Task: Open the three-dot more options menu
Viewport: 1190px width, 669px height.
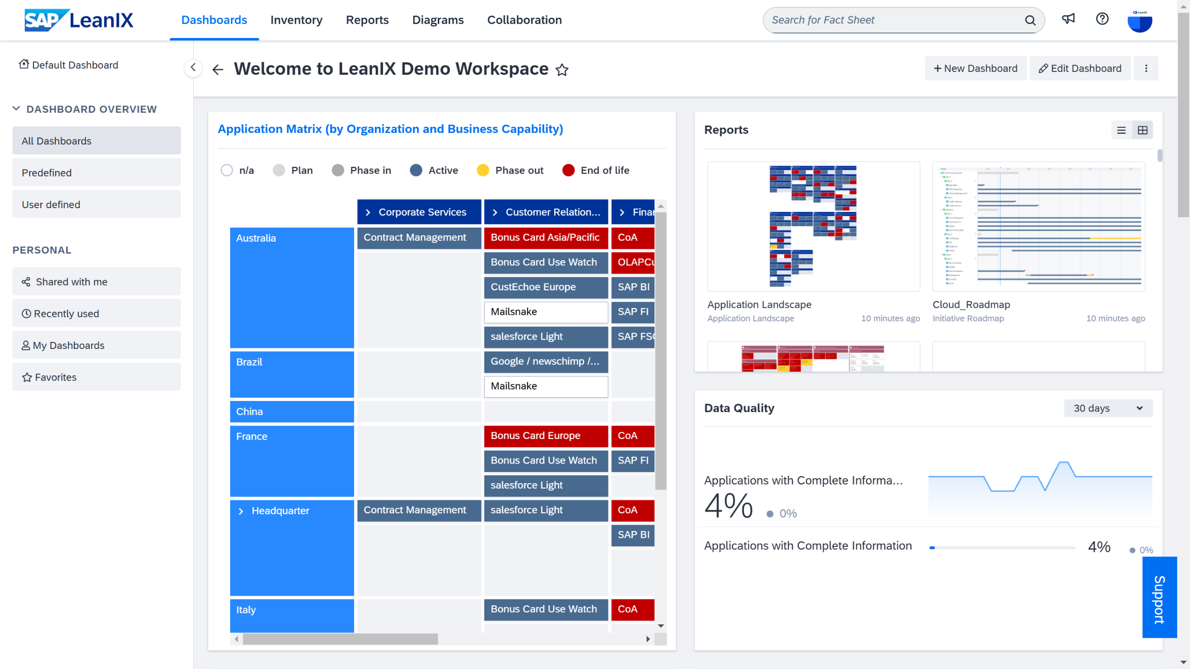Action: pyautogui.click(x=1146, y=68)
